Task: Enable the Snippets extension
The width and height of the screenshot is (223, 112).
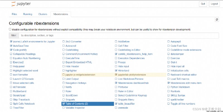Action: coord(64,99)
